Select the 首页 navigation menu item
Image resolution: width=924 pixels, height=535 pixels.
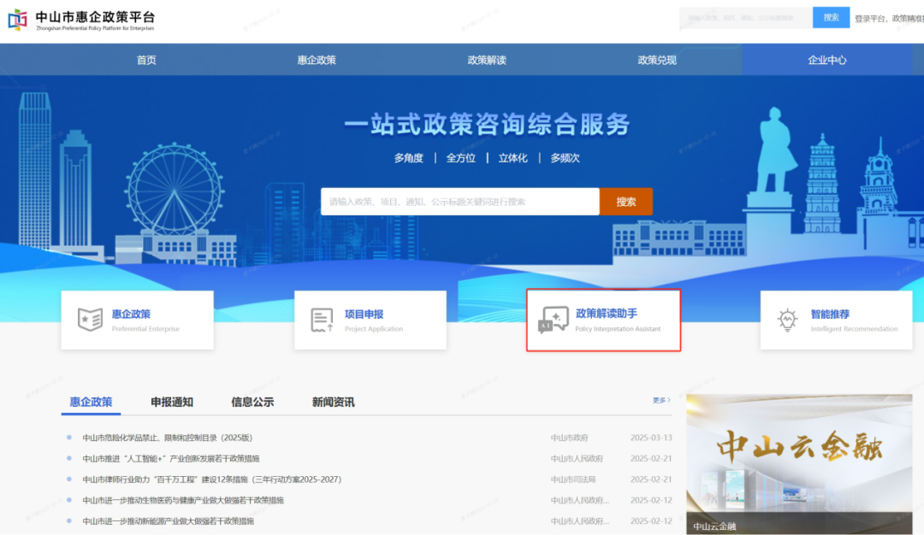[x=145, y=59]
